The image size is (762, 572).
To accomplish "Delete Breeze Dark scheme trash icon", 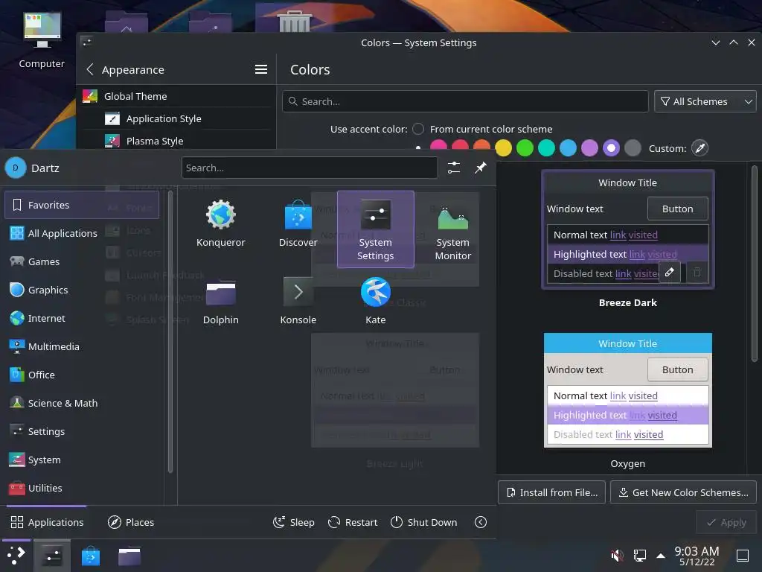I will point(697,273).
